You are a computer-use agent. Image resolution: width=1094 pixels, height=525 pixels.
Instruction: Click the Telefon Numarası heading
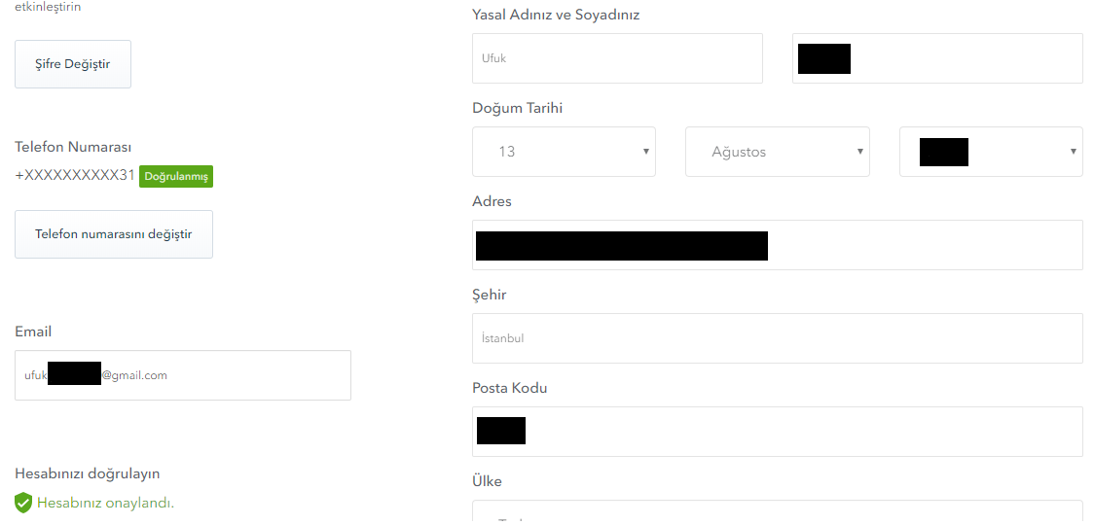tap(73, 147)
